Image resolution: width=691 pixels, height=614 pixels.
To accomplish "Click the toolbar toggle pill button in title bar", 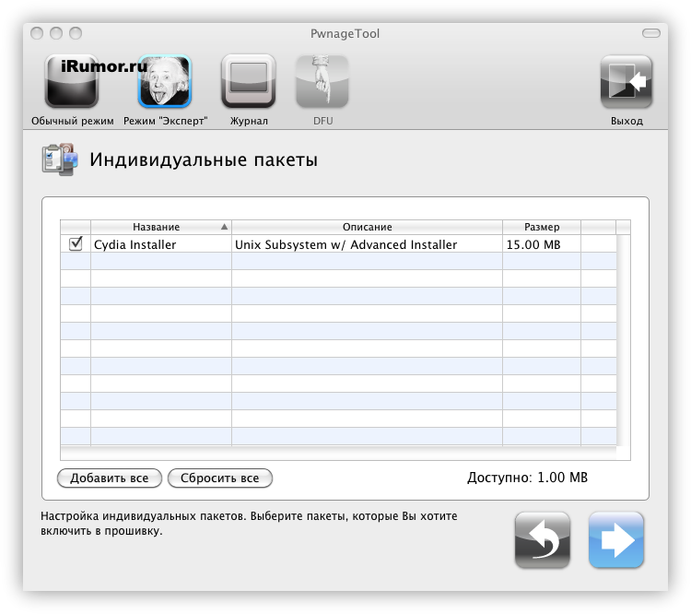I will (x=650, y=33).
